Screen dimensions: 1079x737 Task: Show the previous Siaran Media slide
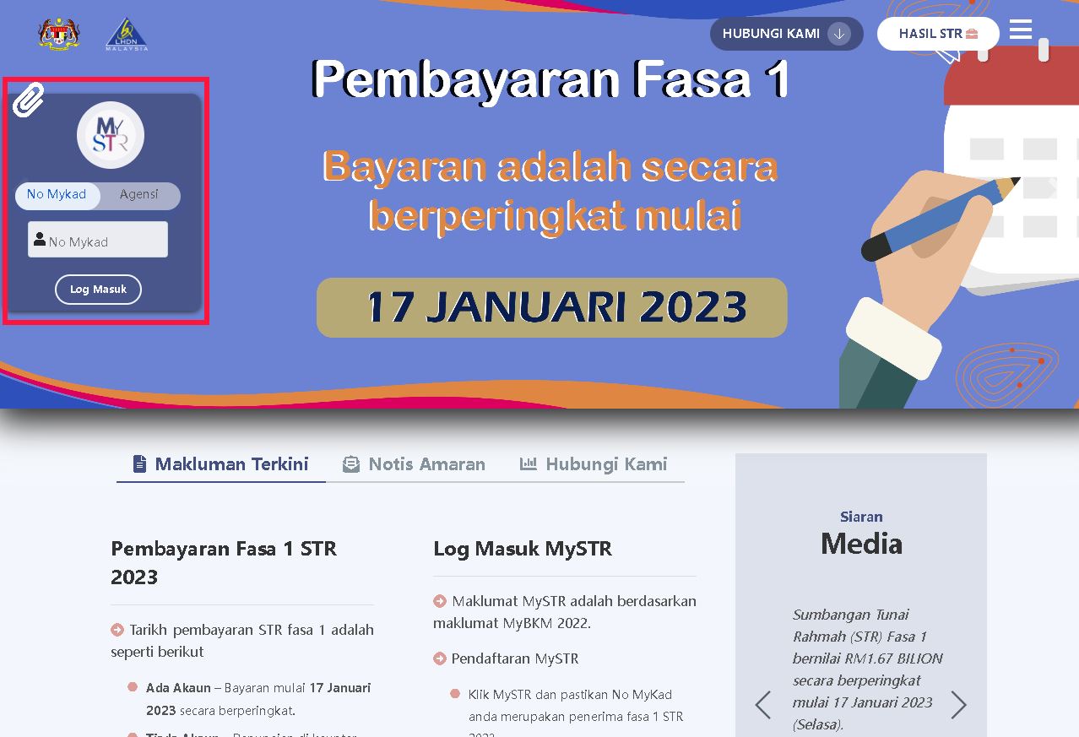click(763, 704)
